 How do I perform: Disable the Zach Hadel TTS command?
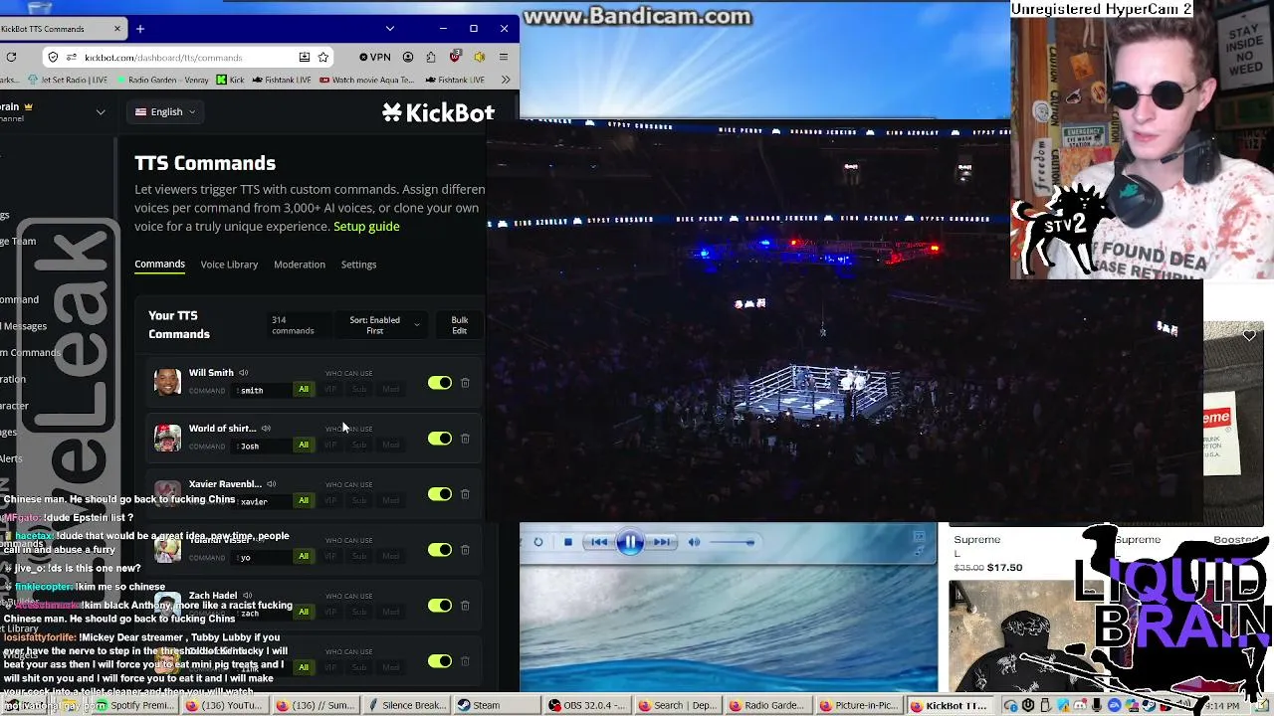(440, 606)
